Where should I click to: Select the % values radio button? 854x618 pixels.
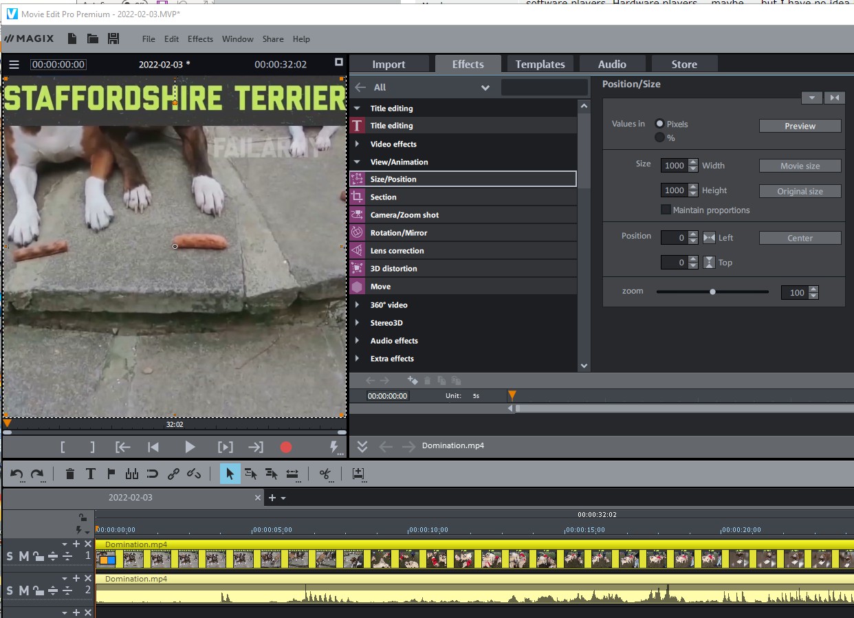(x=660, y=137)
